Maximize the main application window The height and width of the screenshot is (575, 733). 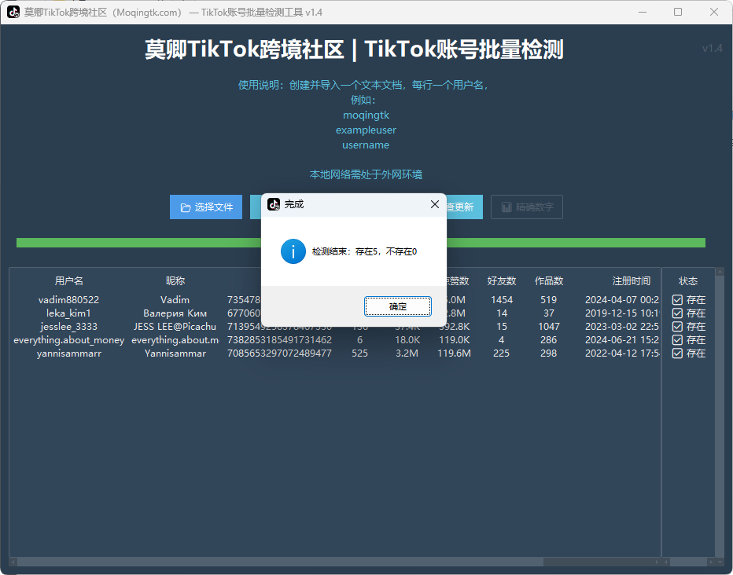coord(678,13)
